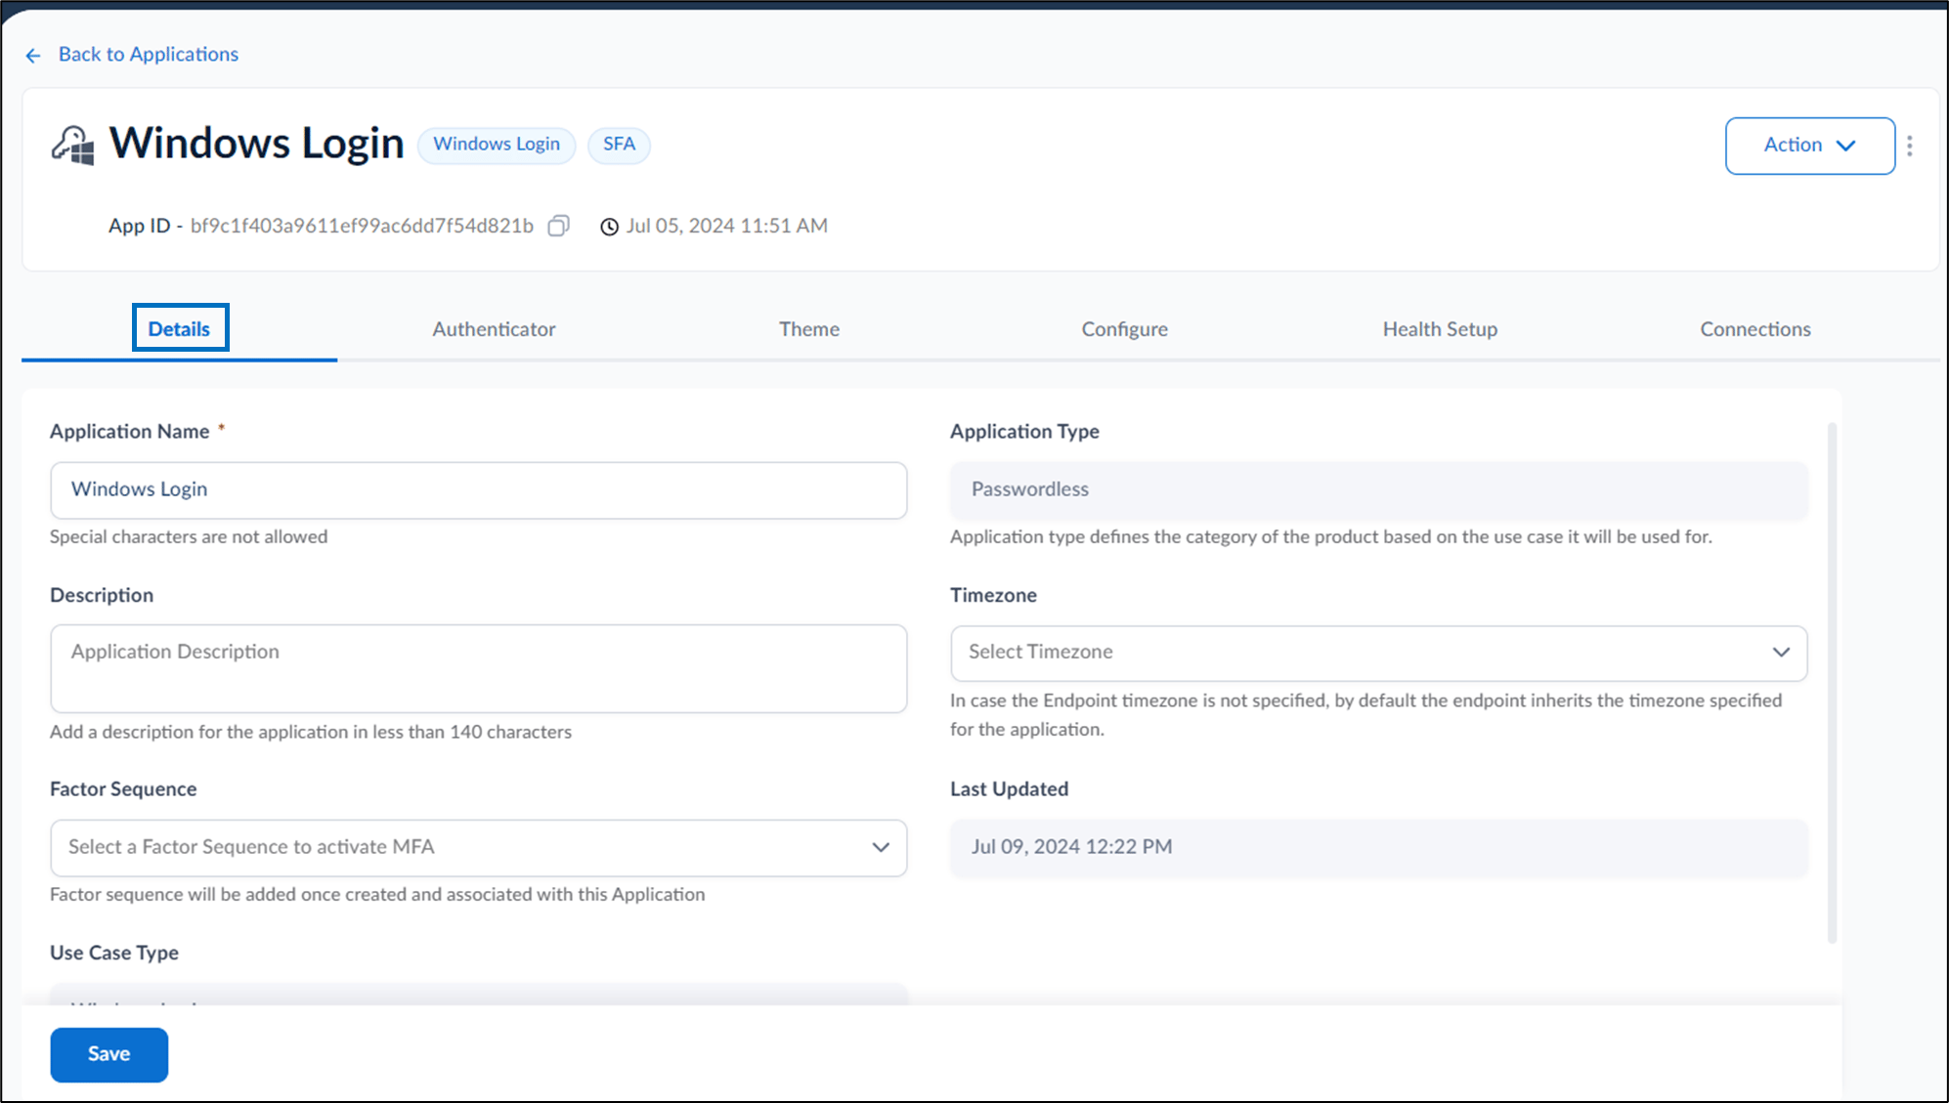This screenshot has width=1949, height=1103.
Task: Click the Application Name input field
Action: pos(479,489)
